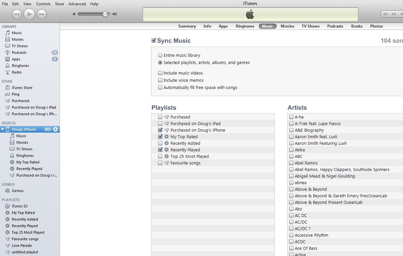The height and width of the screenshot is (256, 403).
Task: Open the Controls menu
Action: 43,4
